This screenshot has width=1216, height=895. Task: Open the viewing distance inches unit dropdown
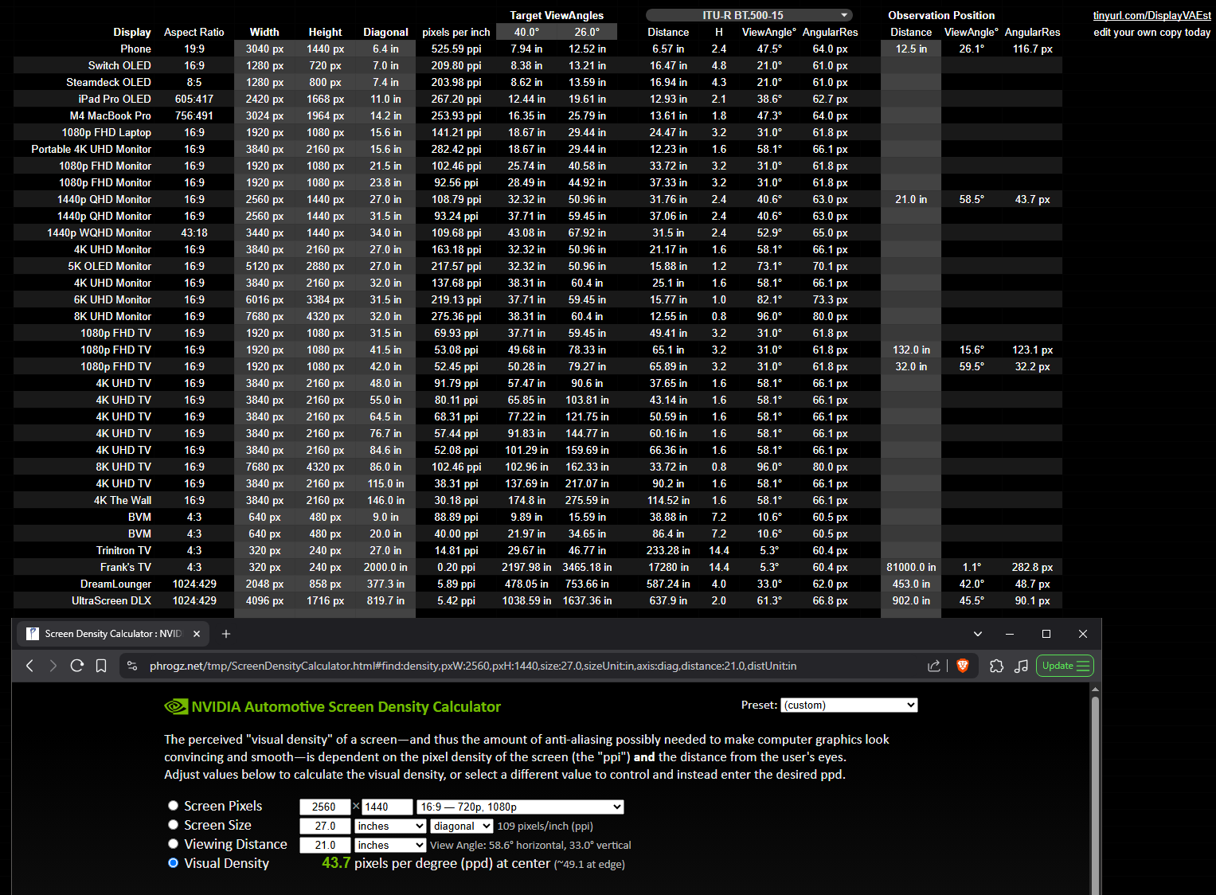point(390,845)
